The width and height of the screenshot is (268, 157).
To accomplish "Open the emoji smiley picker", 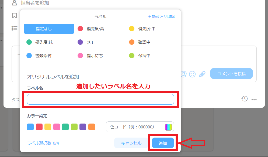I will (192, 74).
